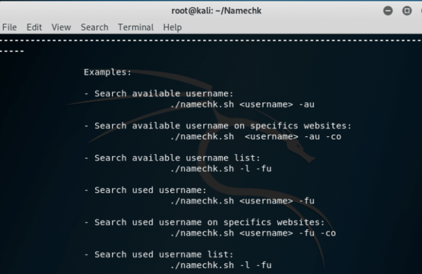Click 'Search used username list:' line

(158, 254)
